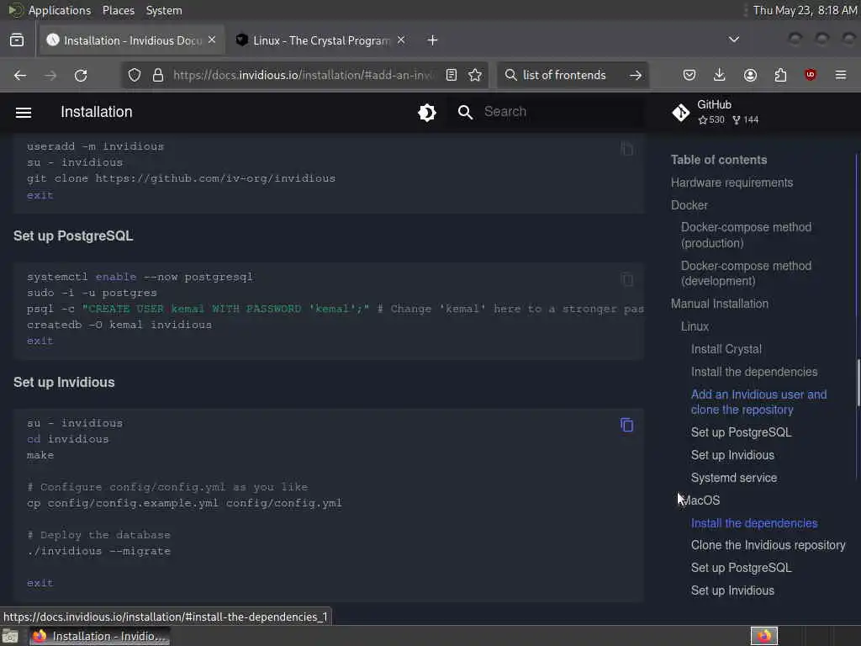Open Linux 'Install the dependencies' link

(x=754, y=372)
